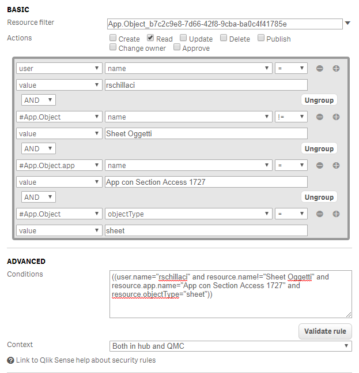The image size is (359, 373).
Task: Click the Validate rule button
Action: point(325,331)
